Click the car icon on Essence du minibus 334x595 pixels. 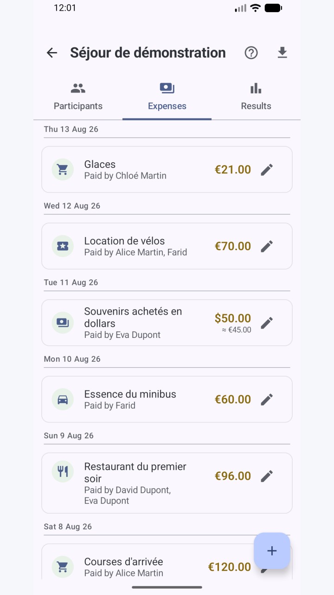[x=63, y=399]
